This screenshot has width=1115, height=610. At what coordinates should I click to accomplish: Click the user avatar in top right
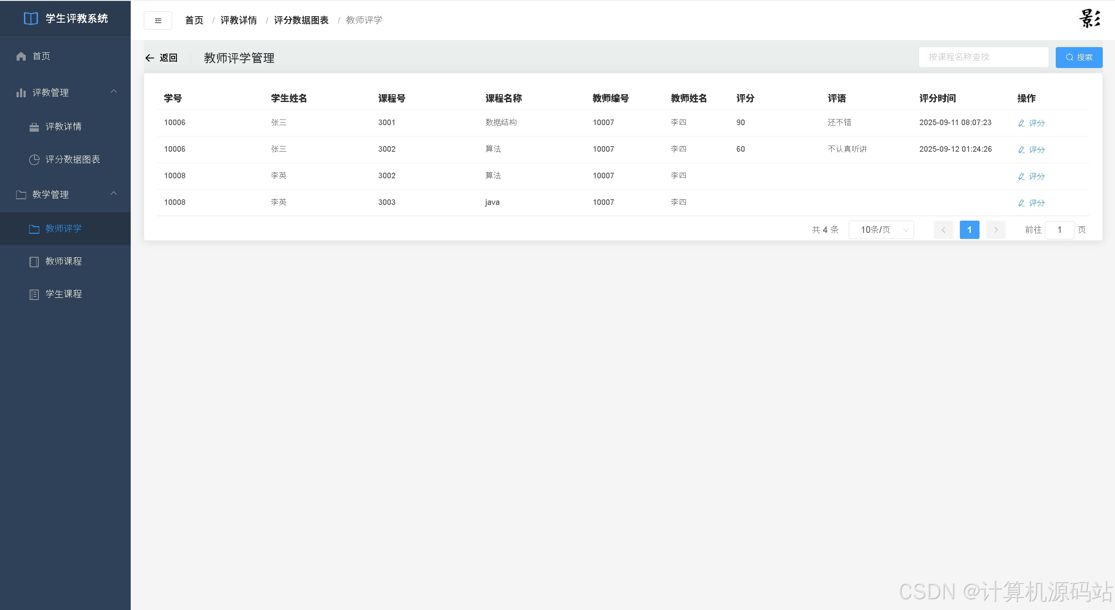(1090, 19)
